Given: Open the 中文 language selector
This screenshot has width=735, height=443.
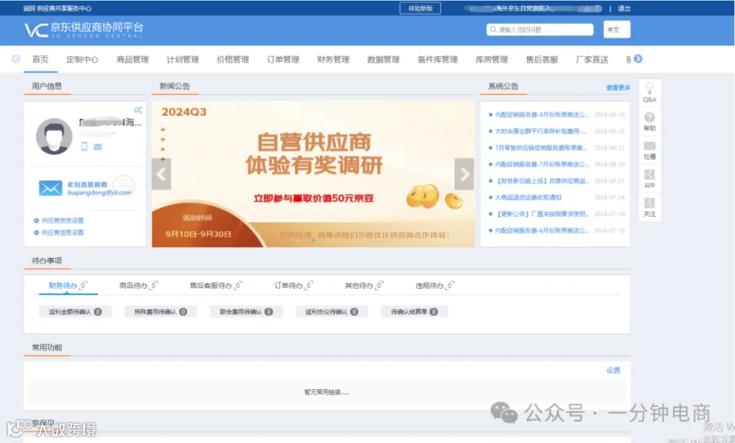Looking at the screenshot, I should coord(617,29).
